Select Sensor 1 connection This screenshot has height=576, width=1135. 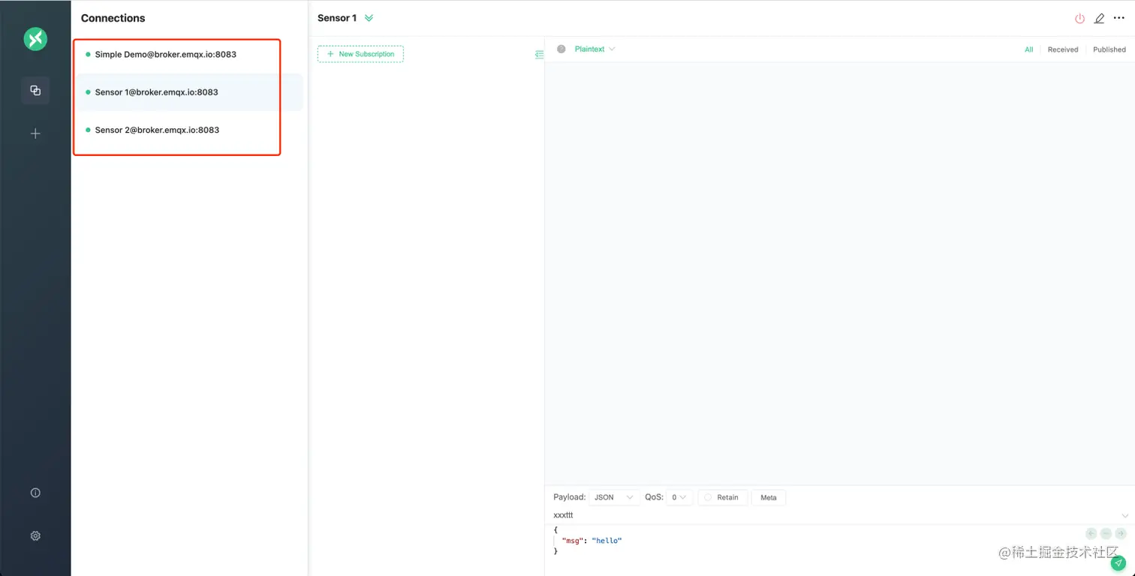[188, 92]
